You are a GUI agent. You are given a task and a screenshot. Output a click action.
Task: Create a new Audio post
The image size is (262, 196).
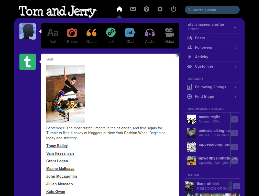[x=150, y=36]
